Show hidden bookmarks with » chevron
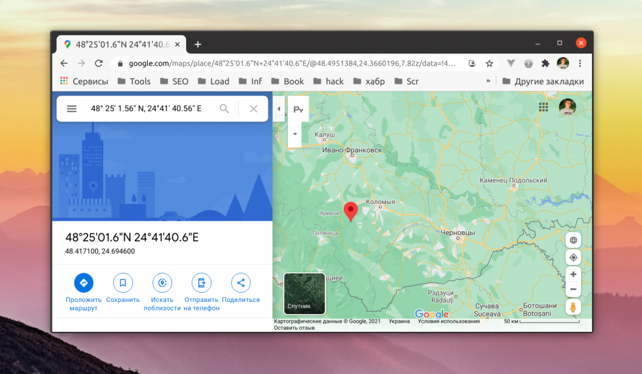This screenshot has height=374, width=642. [488, 81]
